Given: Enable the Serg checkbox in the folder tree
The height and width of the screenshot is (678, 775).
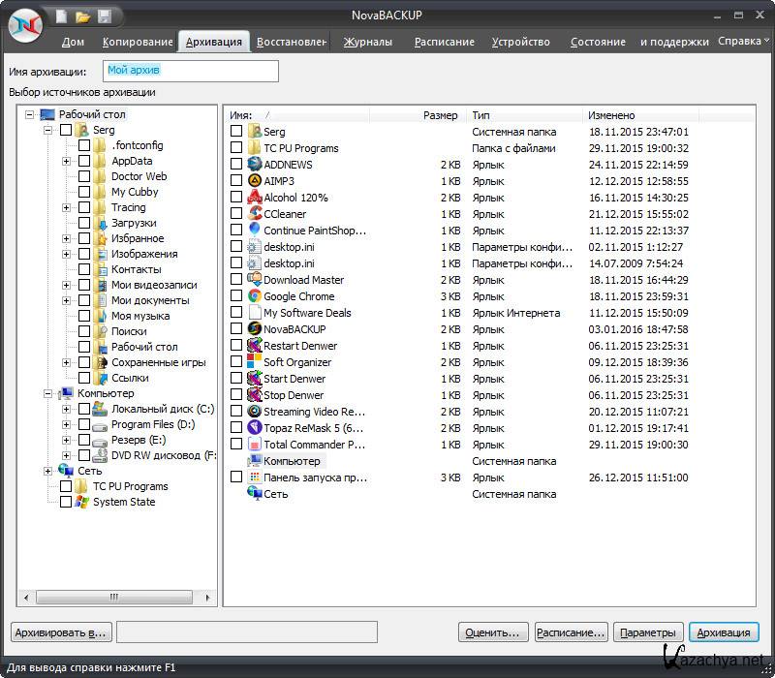Looking at the screenshot, I should (x=66, y=130).
